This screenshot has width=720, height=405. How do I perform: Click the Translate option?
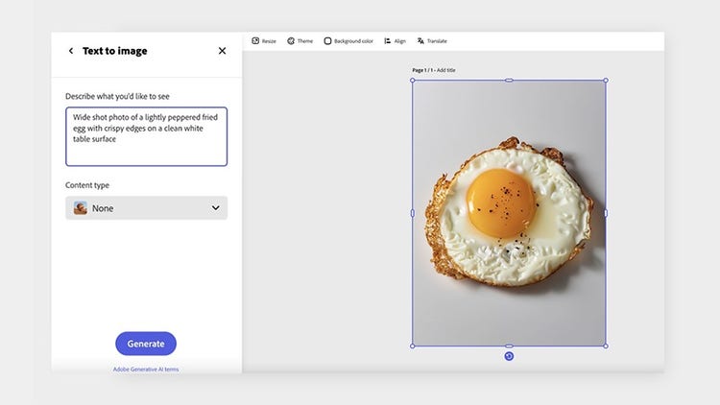click(x=432, y=41)
